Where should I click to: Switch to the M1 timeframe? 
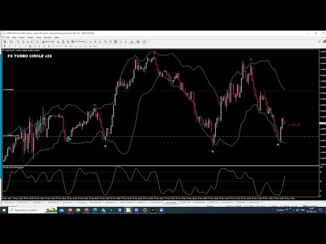point(56,46)
